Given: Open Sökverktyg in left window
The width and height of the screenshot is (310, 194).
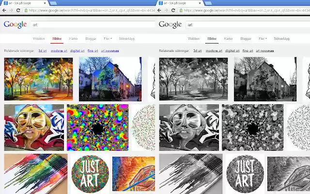Looking at the screenshot, I should (126, 39).
